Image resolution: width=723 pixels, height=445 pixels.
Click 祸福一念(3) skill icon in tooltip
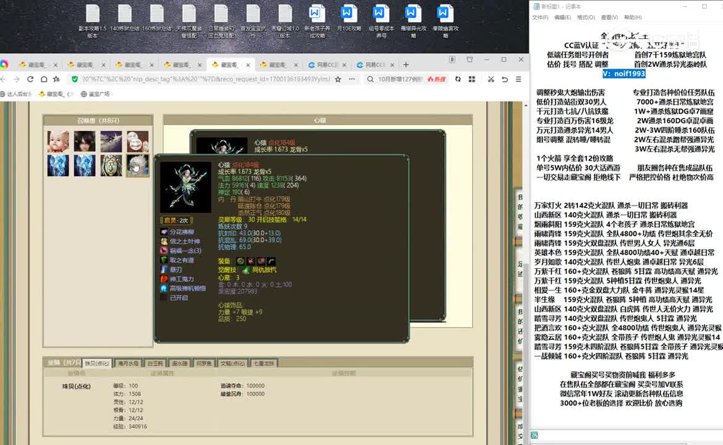[x=164, y=251]
